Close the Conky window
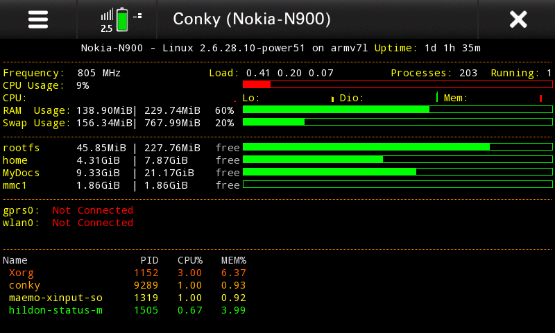 518,19
